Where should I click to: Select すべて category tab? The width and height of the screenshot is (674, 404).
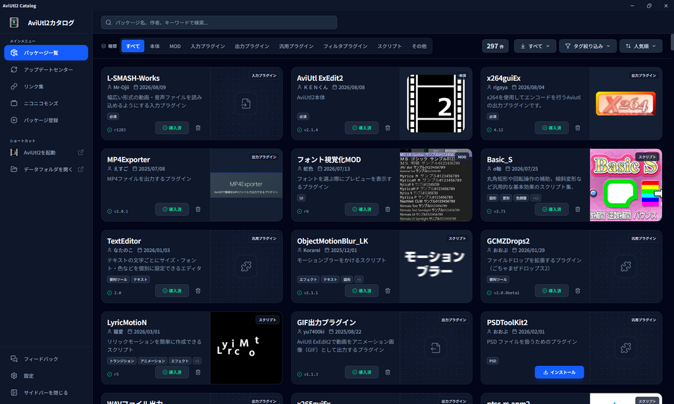tap(133, 46)
